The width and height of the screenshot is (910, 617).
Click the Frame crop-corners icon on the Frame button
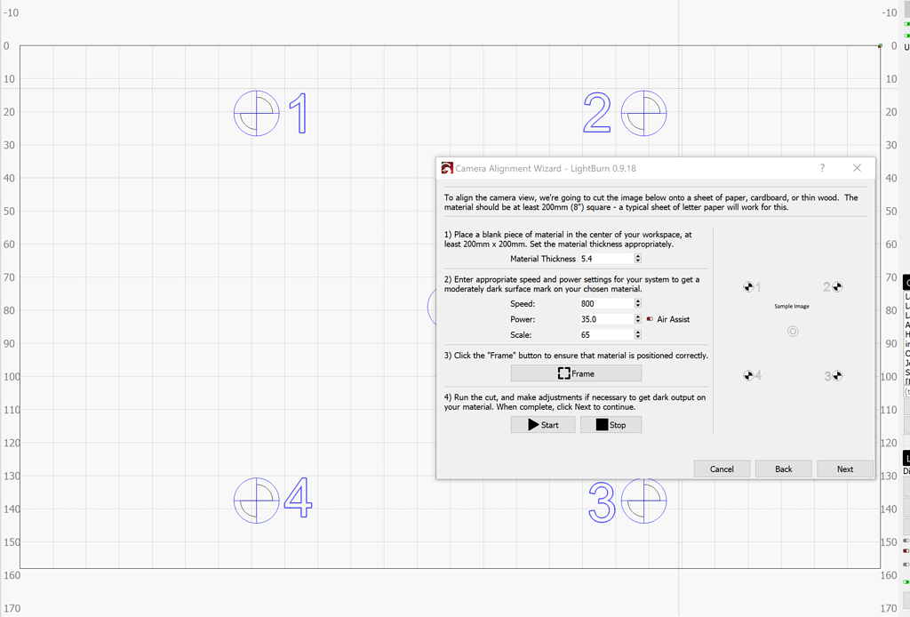point(563,373)
